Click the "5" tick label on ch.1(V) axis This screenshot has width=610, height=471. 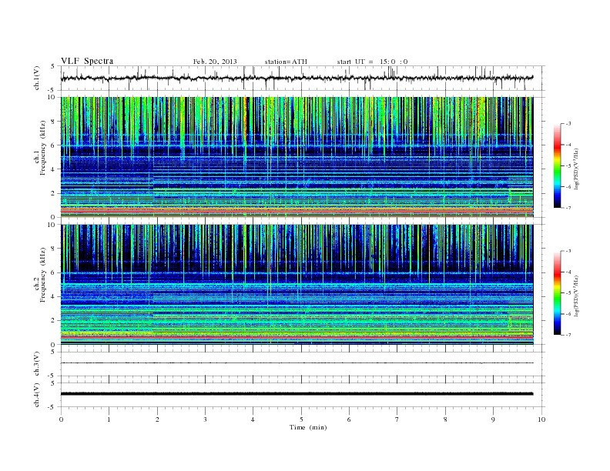pos(53,66)
